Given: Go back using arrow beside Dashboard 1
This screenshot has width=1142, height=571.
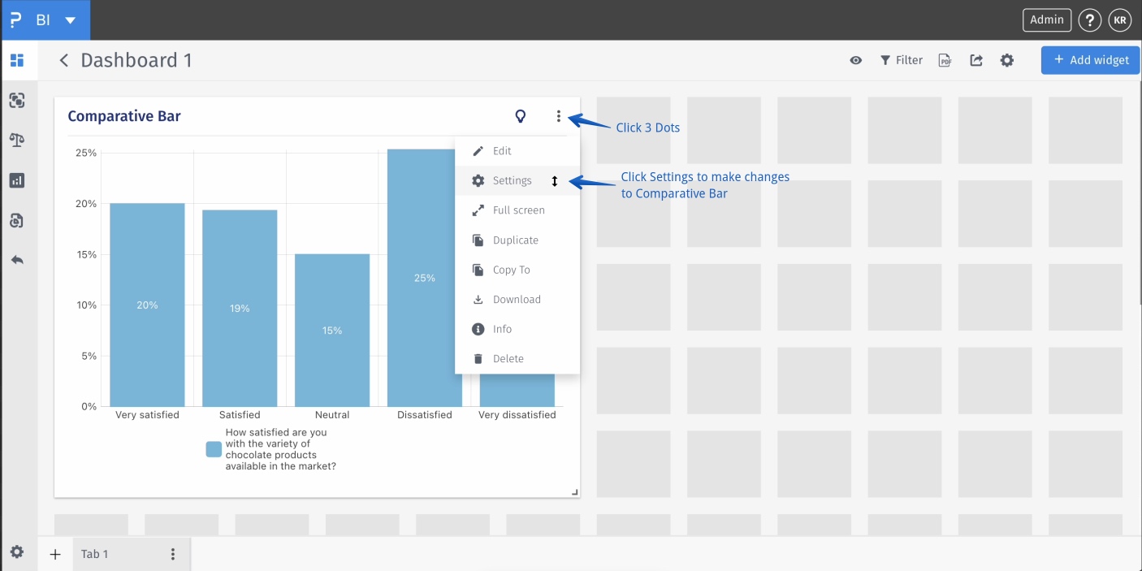Looking at the screenshot, I should pyautogui.click(x=64, y=60).
